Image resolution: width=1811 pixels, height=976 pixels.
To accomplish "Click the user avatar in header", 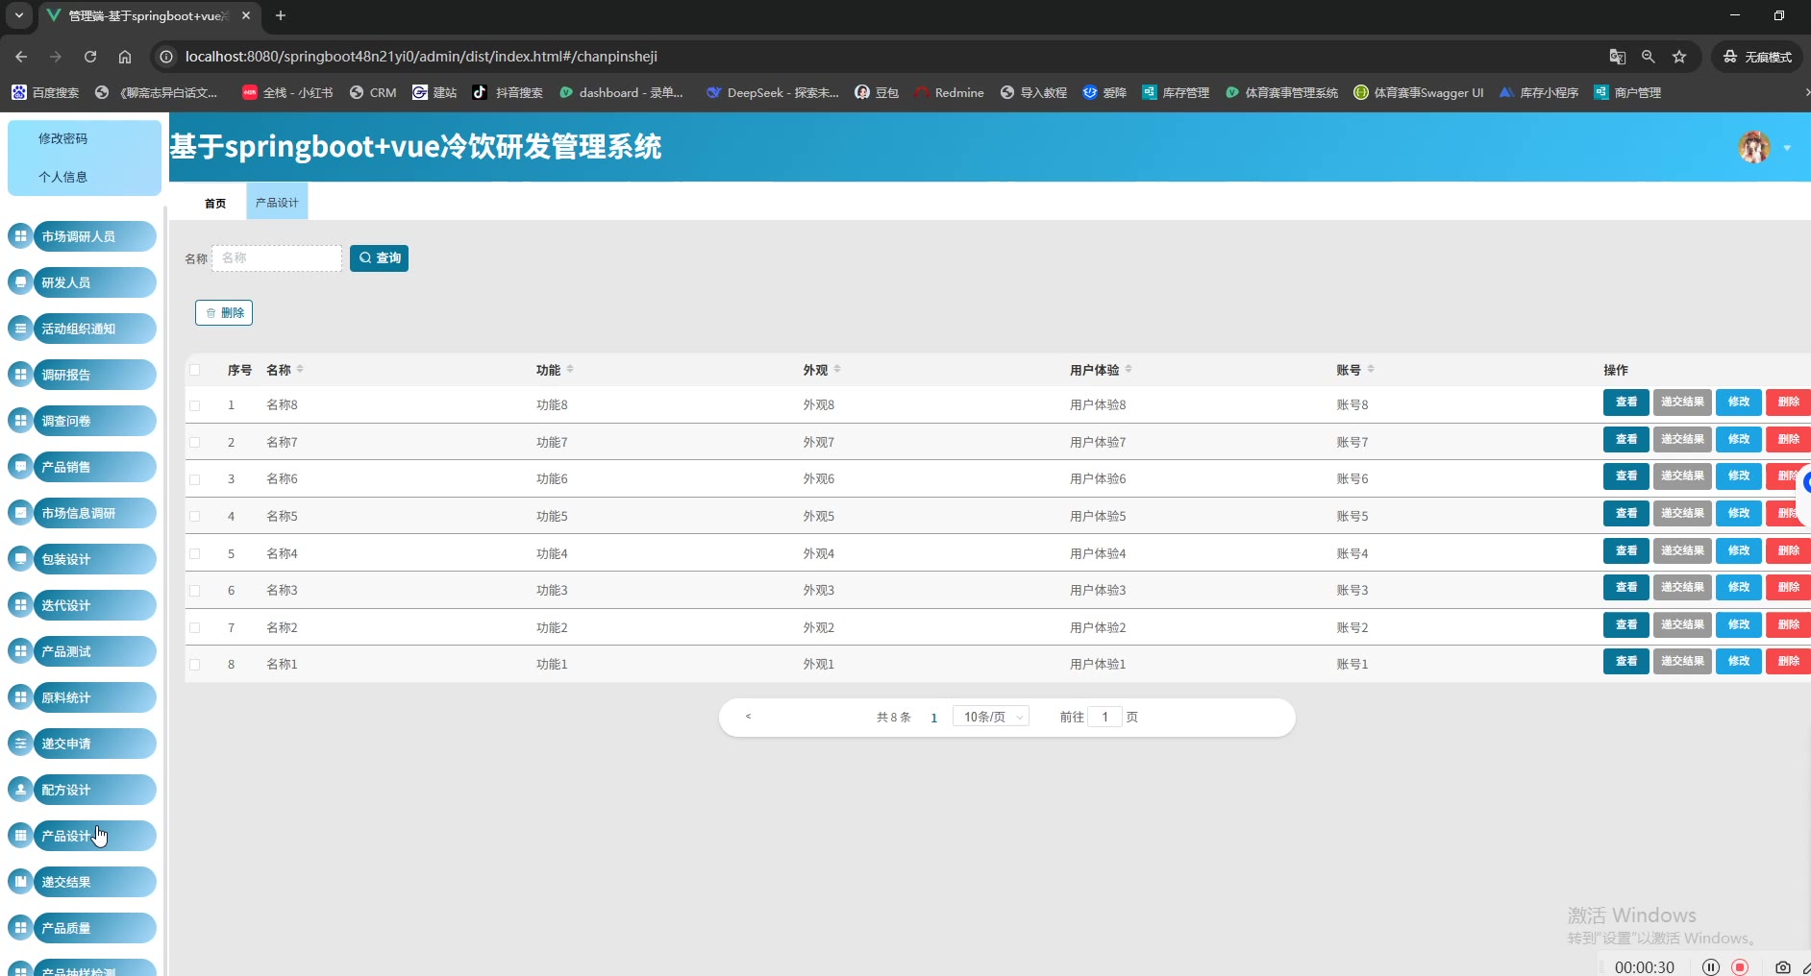I will pos(1754,147).
